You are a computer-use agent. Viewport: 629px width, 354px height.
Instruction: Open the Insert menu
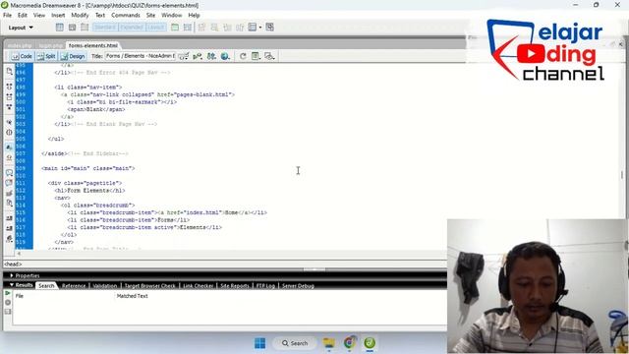58,16
